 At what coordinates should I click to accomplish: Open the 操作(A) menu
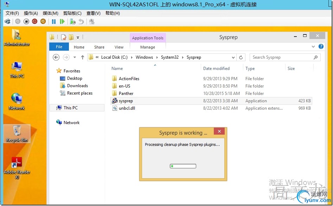[31, 13]
